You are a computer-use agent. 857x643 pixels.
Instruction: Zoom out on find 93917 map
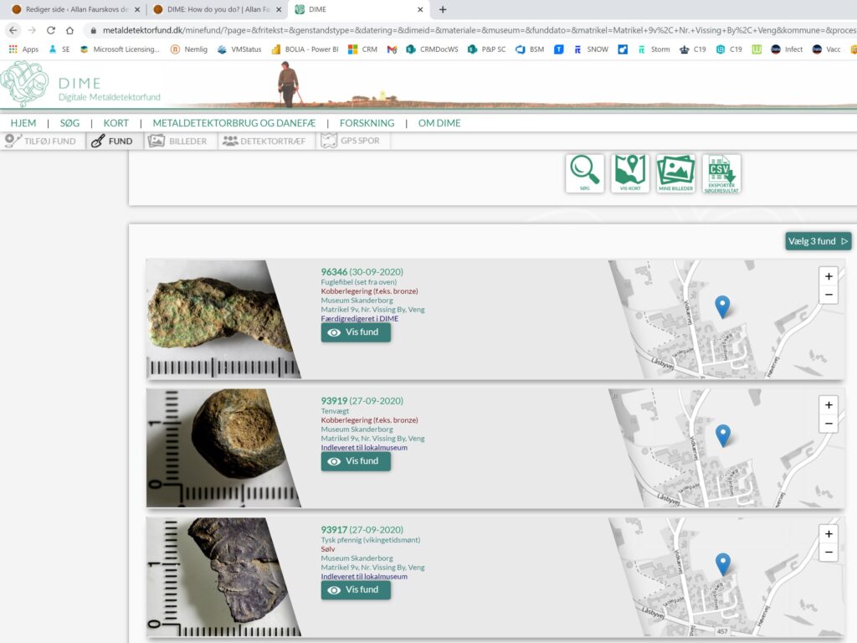[829, 553]
